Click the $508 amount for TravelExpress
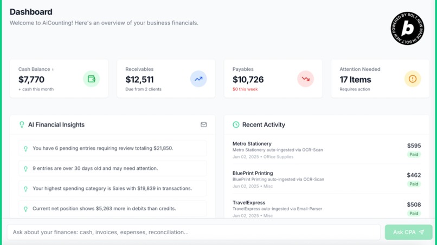The width and height of the screenshot is (437, 245). coord(414,204)
